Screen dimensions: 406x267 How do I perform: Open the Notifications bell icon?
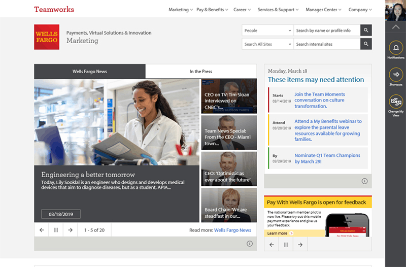[395, 48]
